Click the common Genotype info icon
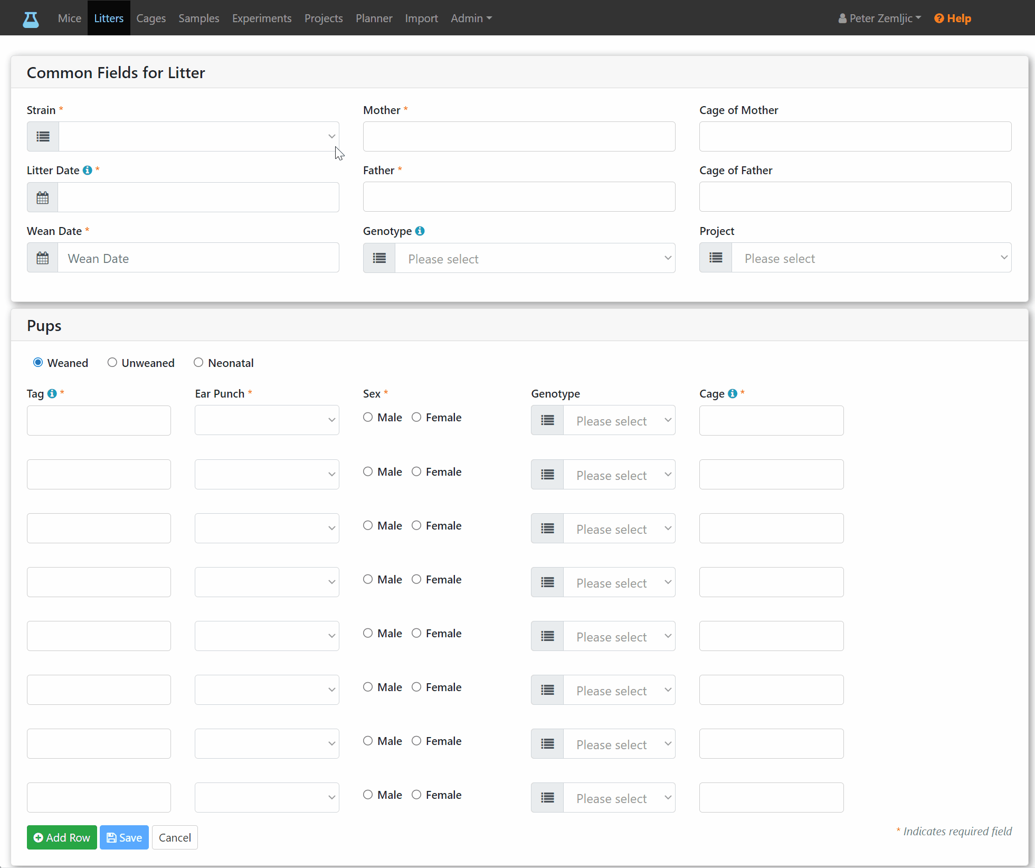 pyautogui.click(x=420, y=231)
